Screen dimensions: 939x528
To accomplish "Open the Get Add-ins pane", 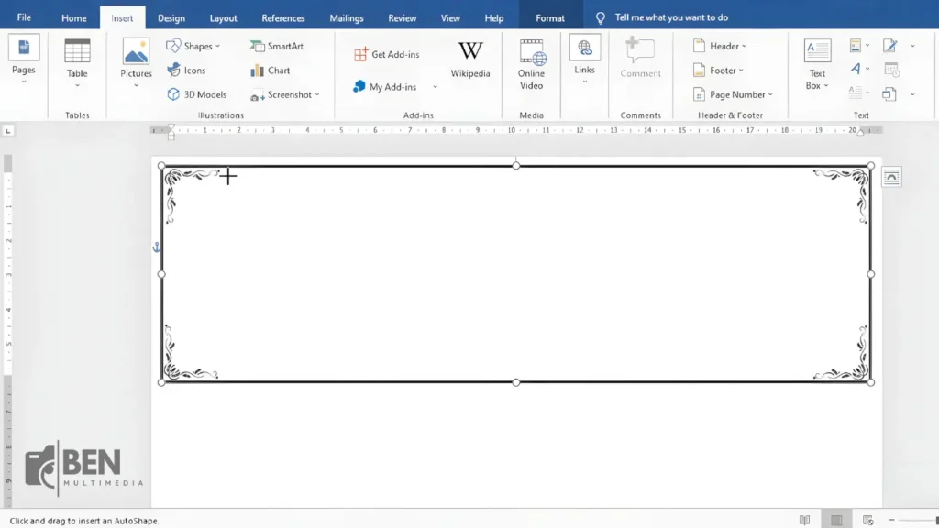I will [x=384, y=53].
